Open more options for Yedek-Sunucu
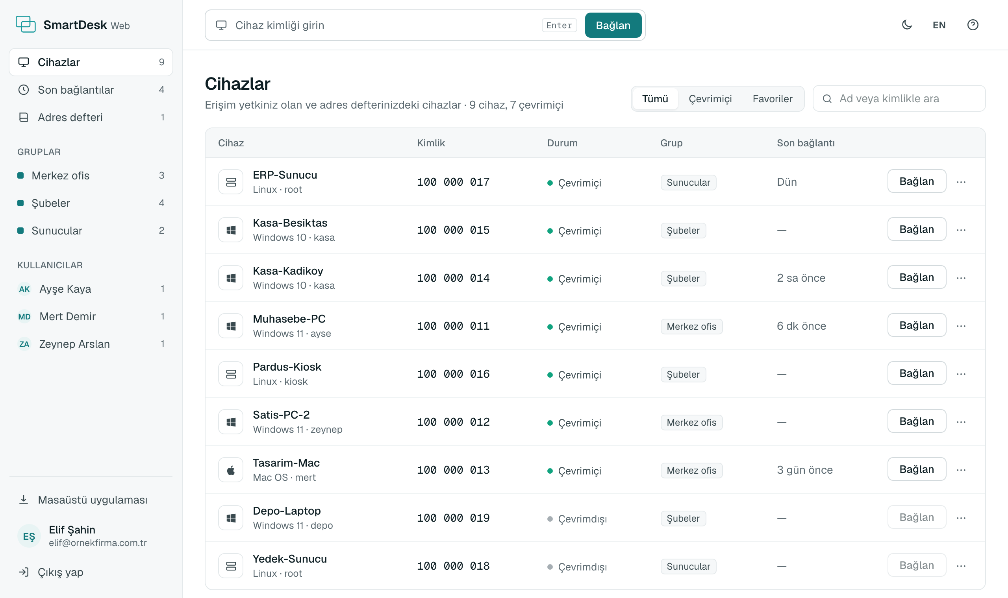Viewport: 1008px width, 598px height. pyautogui.click(x=961, y=566)
